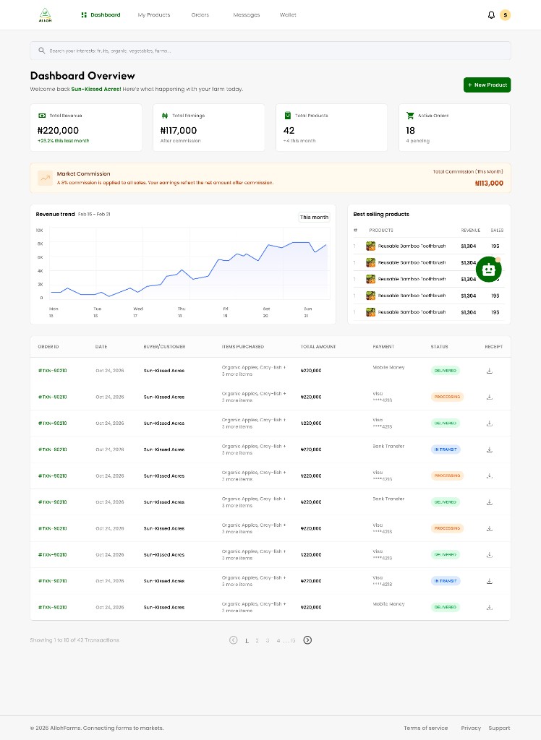This screenshot has height=740, width=541.
Task: Click the Best selling products heading
Action: coord(381,214)
